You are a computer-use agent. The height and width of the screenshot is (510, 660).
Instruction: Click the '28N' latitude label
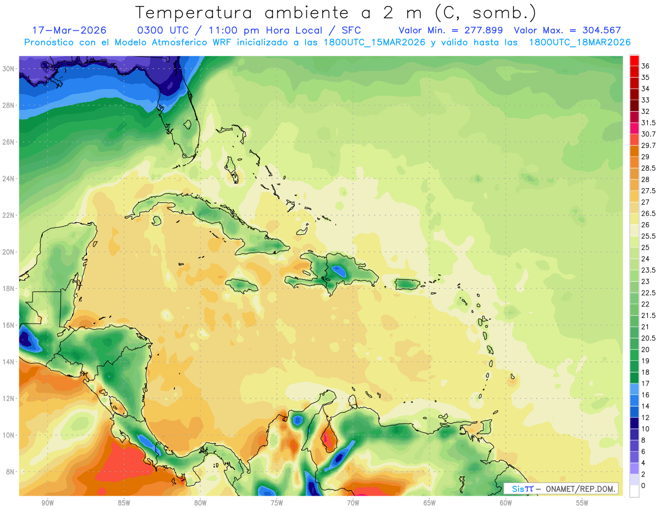point(9,105)
